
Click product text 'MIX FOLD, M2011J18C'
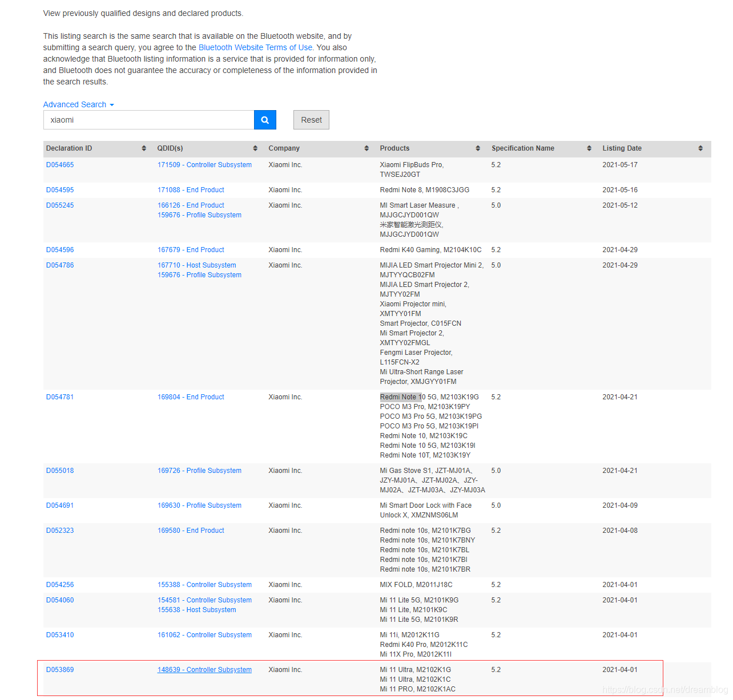[x=416, y=585]
